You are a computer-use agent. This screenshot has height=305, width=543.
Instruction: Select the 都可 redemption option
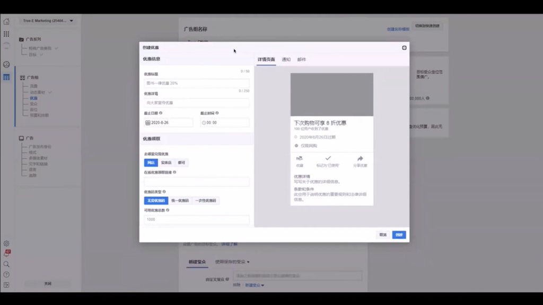[x=182, y=163]
